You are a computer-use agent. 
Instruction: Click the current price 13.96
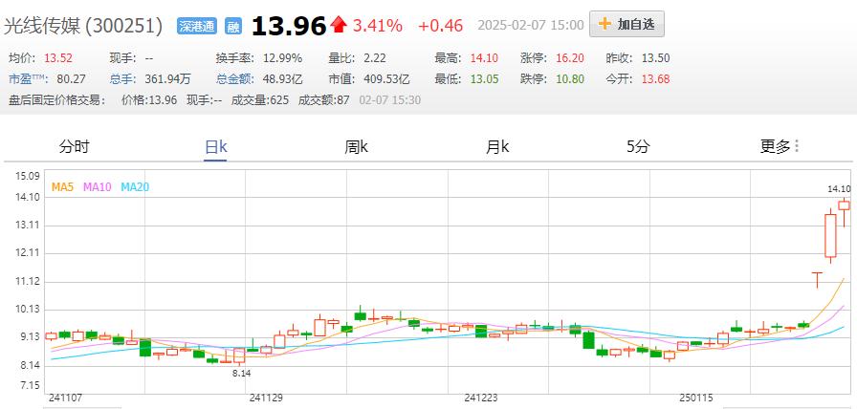click(289, 26)
